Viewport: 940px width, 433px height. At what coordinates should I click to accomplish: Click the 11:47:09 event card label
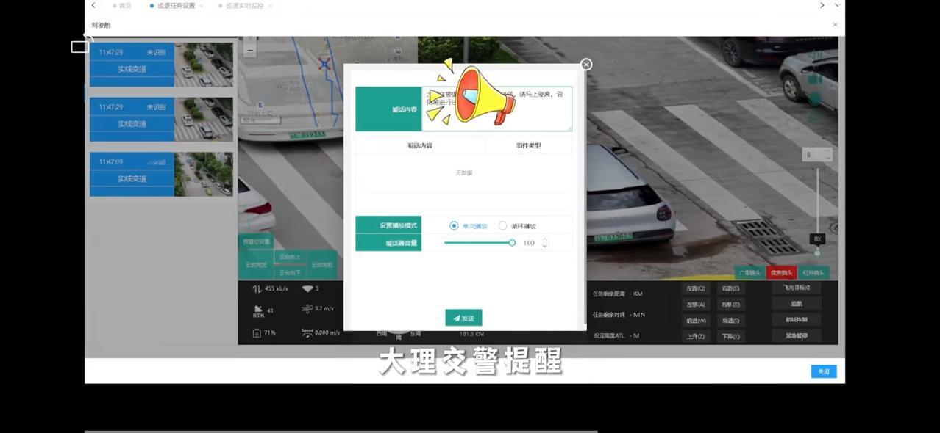pos(132,179)
